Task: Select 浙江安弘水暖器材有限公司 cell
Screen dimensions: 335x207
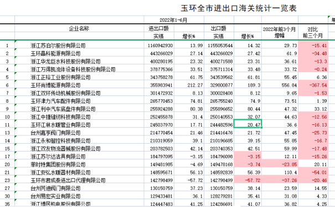Action: (60, 173)
